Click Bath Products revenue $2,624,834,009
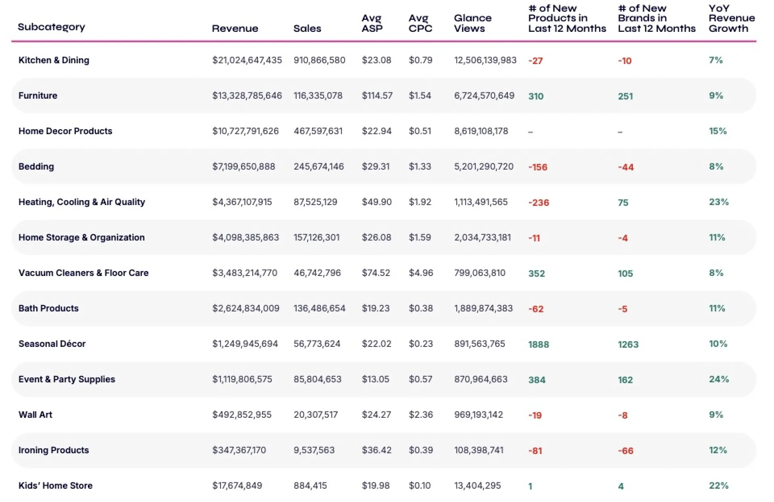774x502 pixels. (x=246, y=308)
